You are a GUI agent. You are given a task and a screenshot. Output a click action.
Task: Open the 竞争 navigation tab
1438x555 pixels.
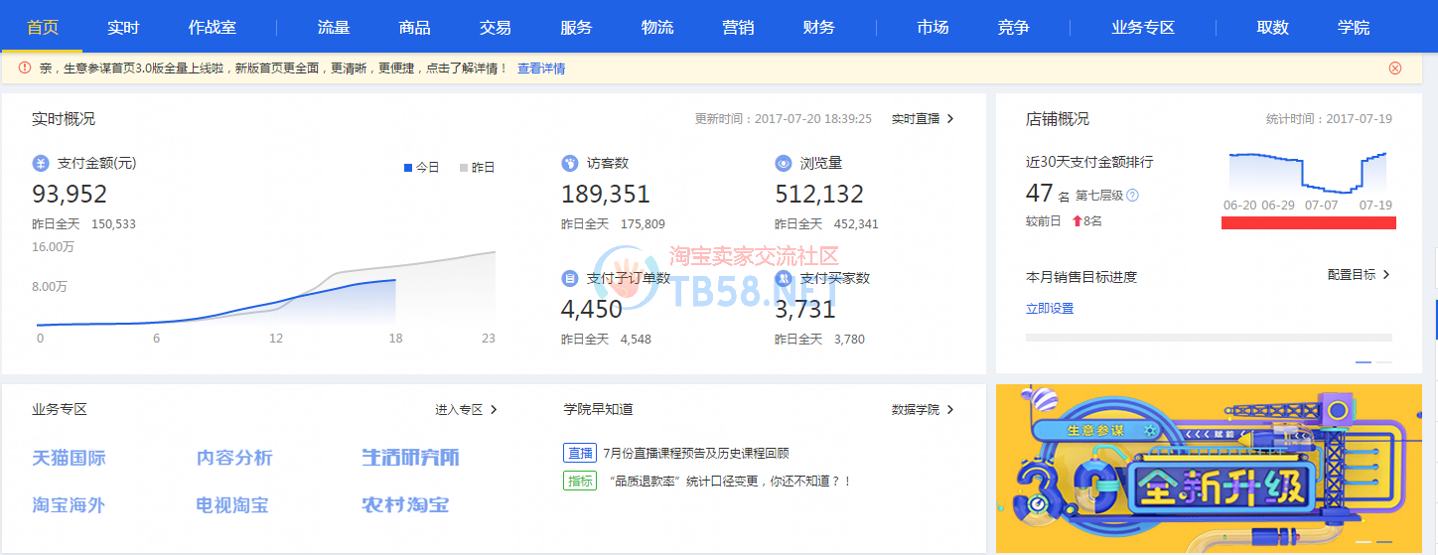[x=1013, y=27]
